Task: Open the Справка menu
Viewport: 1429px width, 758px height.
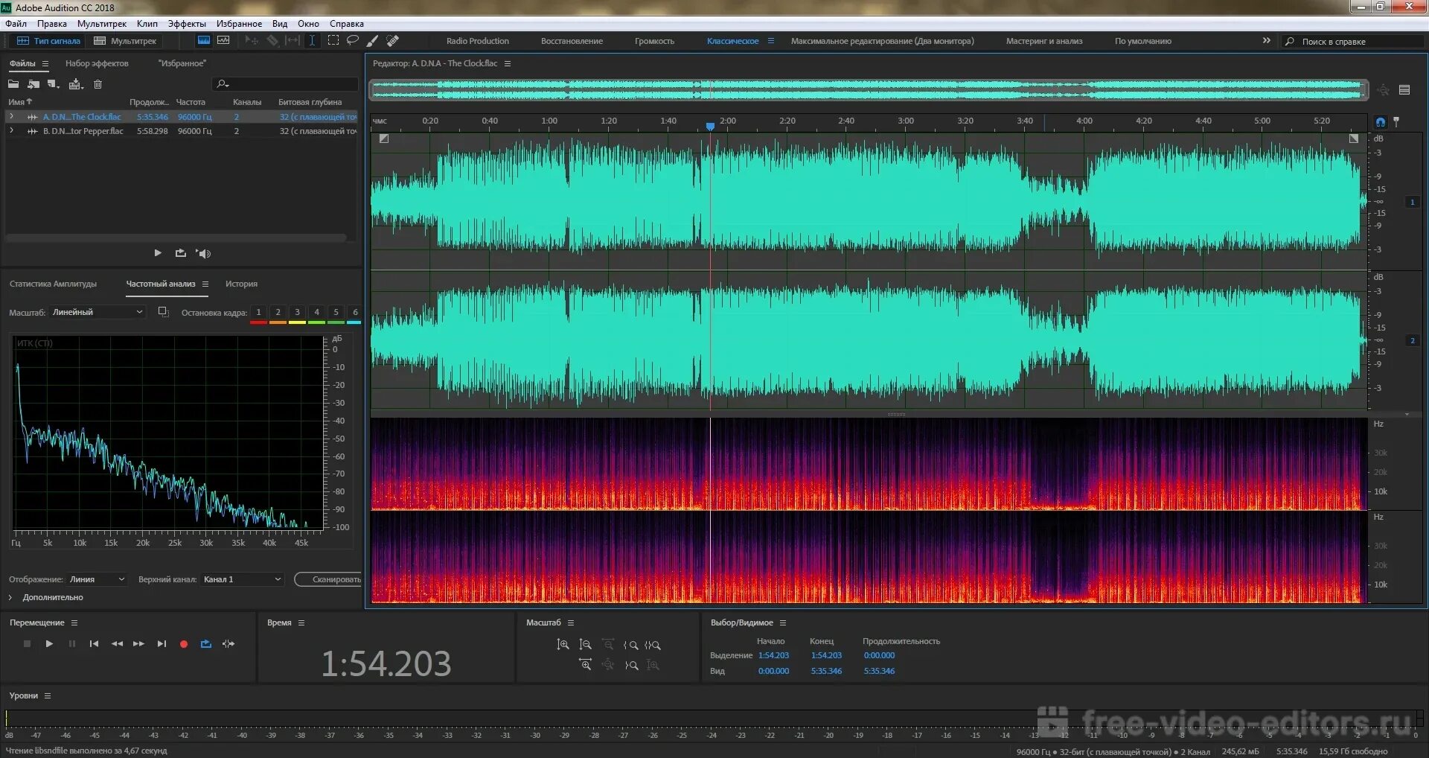Action: pos(347,24)
